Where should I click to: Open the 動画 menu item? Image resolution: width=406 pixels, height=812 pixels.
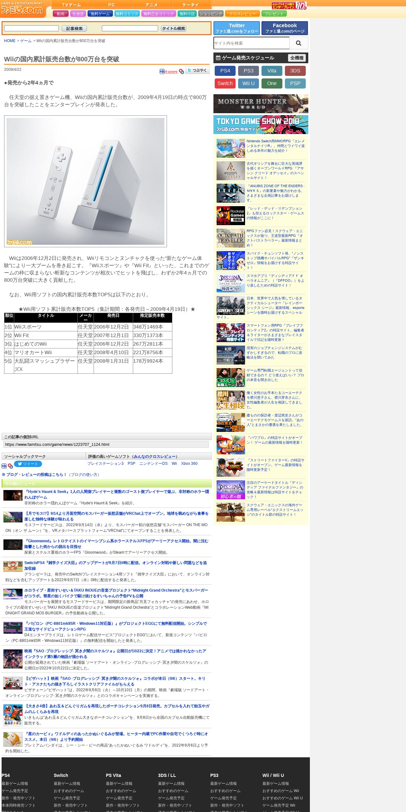(61, 14)
